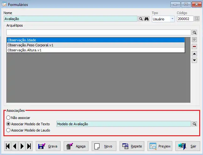Image resolution: width=203 pixels, height=155 pixels.
Task: Select the Observação.Idade list row
Action: coord(96,40)
